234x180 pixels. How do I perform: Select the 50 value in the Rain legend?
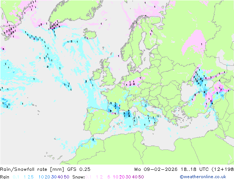tap(66, 177)
